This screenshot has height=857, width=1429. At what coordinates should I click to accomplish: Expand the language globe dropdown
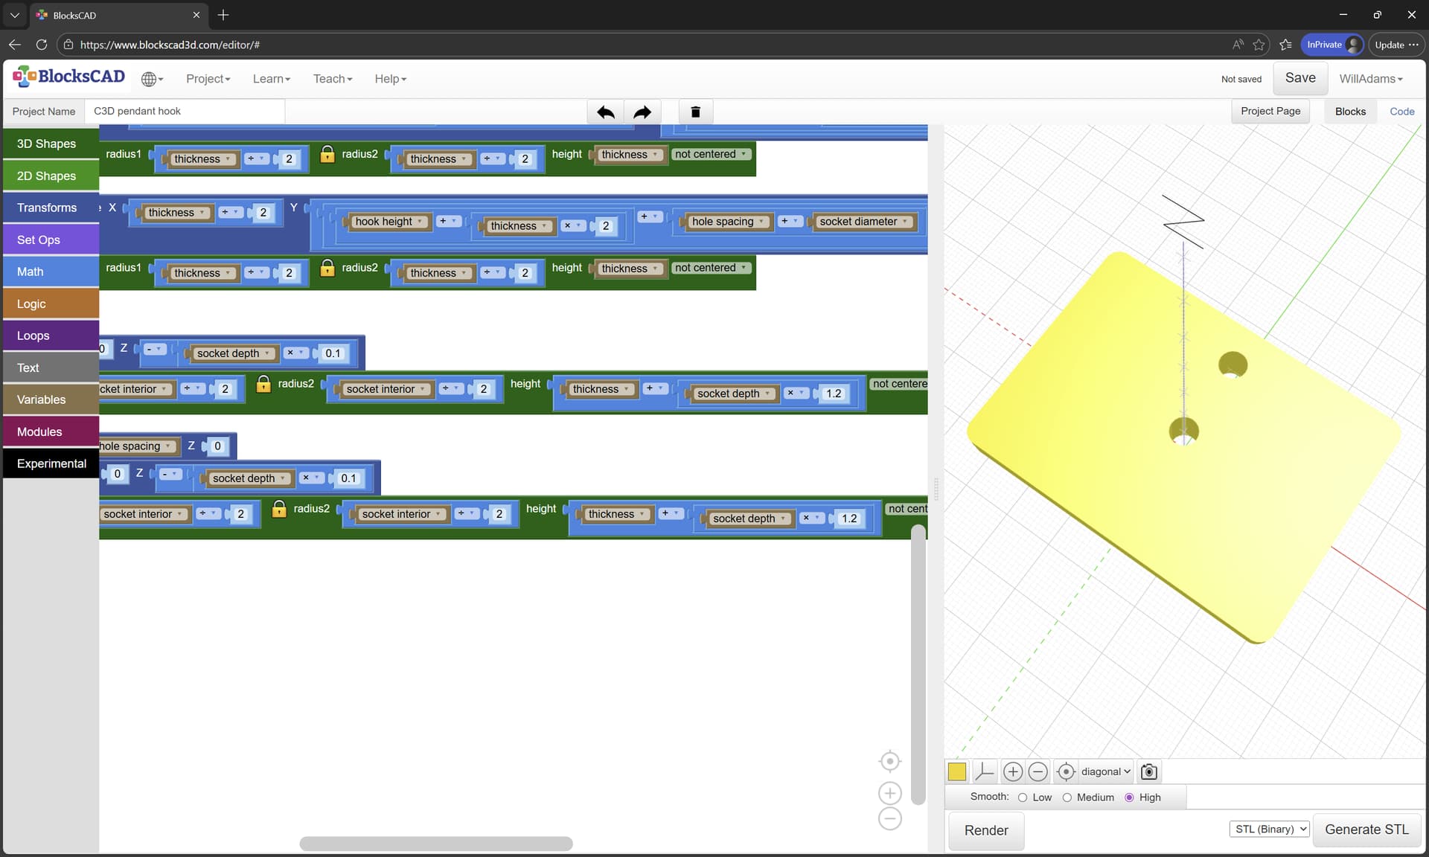[153, 79]
